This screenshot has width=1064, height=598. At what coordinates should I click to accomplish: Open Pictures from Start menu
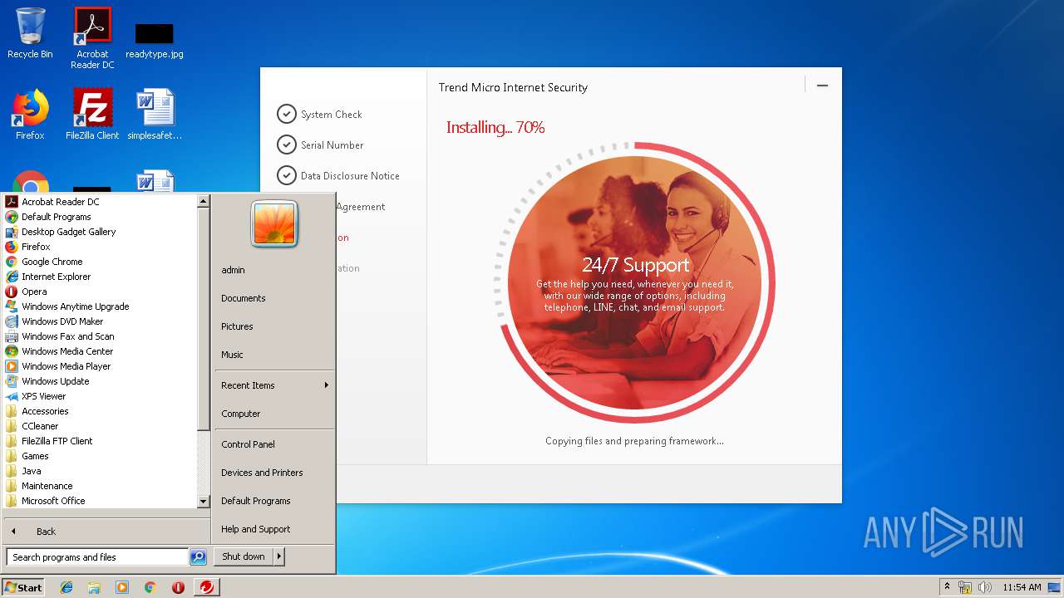274,326
